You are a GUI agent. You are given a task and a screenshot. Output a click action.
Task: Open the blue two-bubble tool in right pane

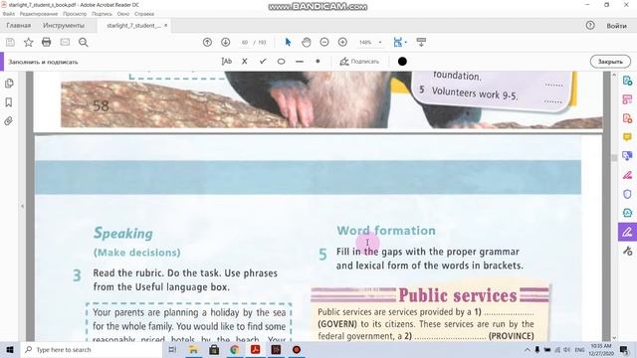627,156
